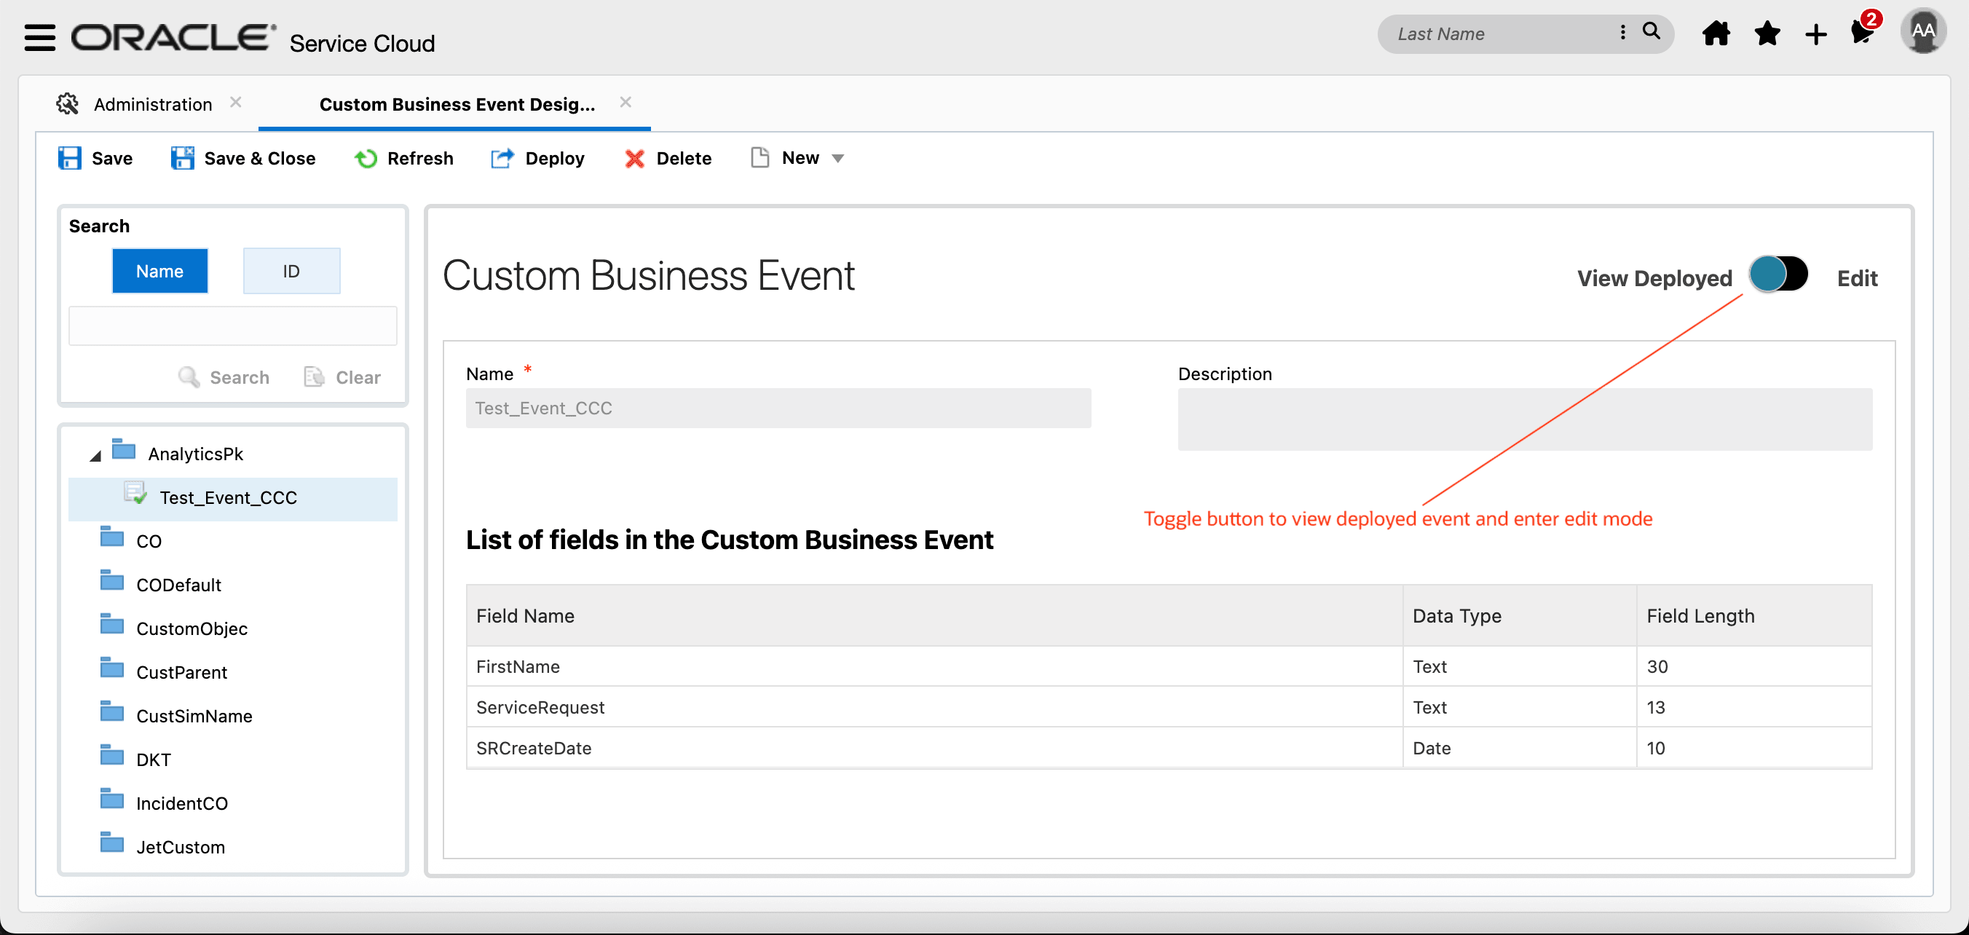Select the Name search mode button

click(x=159, y=272)
